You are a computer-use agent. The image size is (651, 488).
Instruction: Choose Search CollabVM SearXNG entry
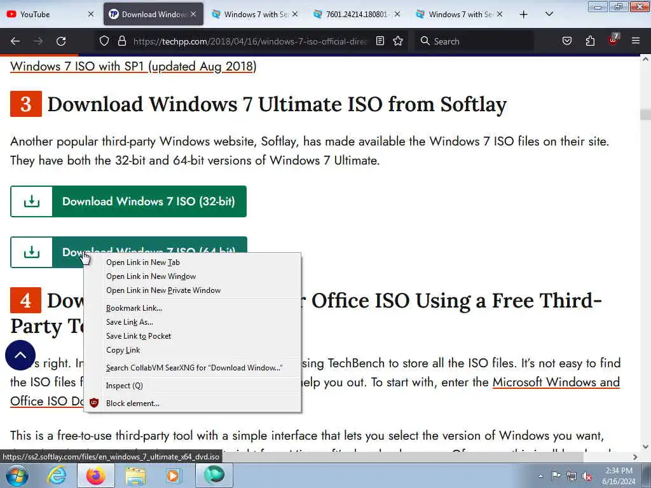click(x=192, y=368)
